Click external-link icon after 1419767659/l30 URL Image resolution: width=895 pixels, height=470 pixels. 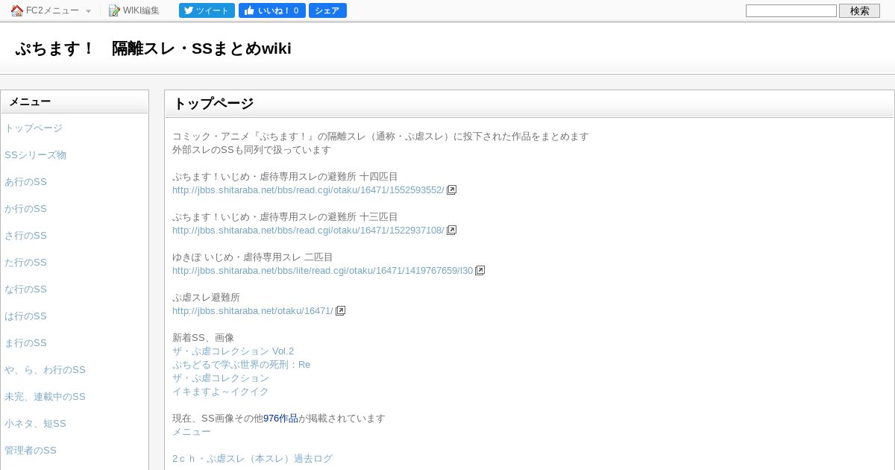480,271
